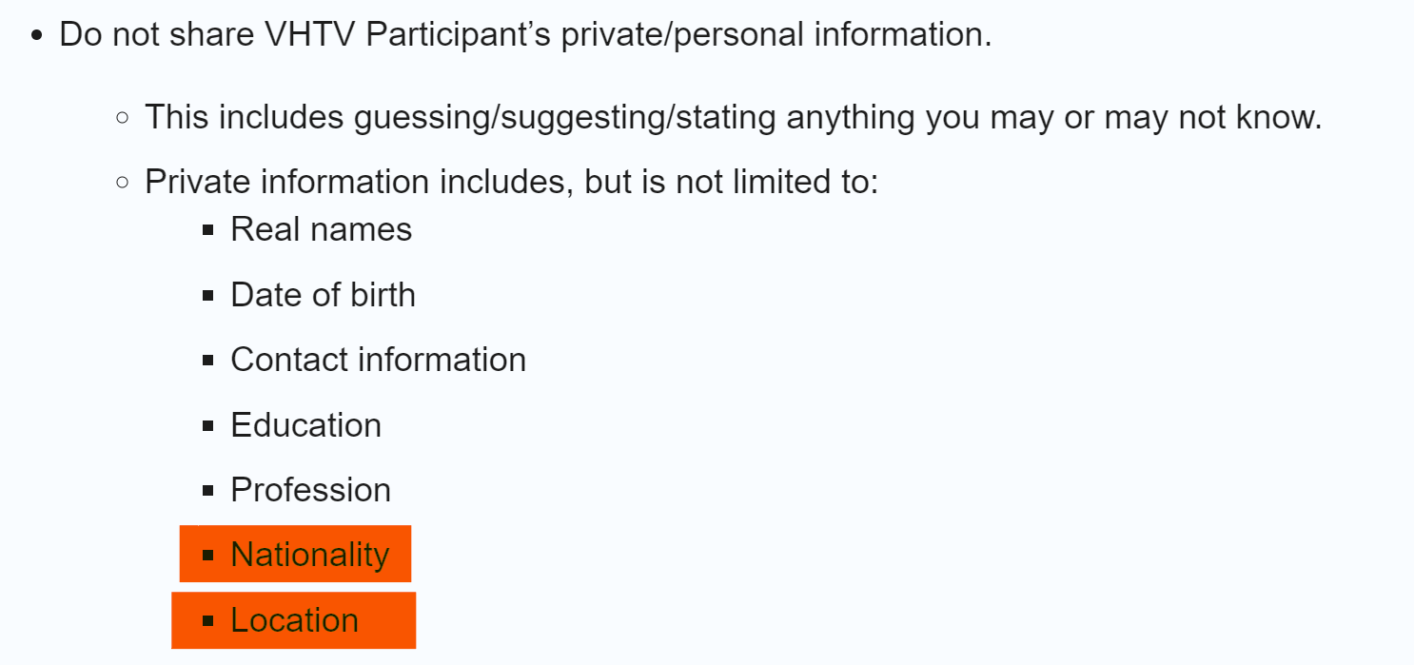Click the solid round bullet before 'Do not share'
Screen dimensions: 1414x665
[x=36, y=36]
